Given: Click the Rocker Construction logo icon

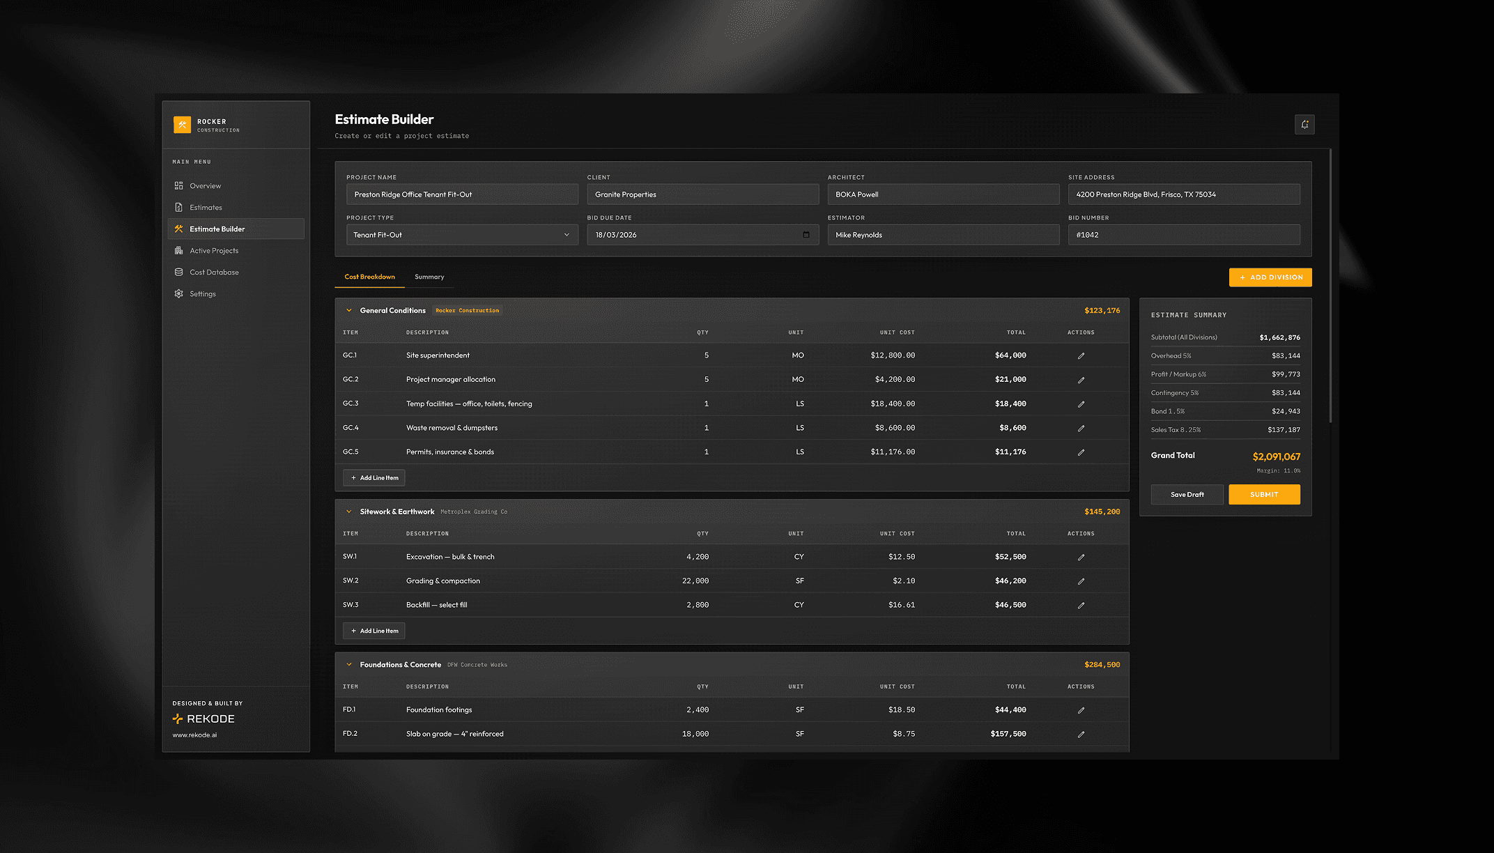Looking at the screenshot, I should tap(182, 125).
